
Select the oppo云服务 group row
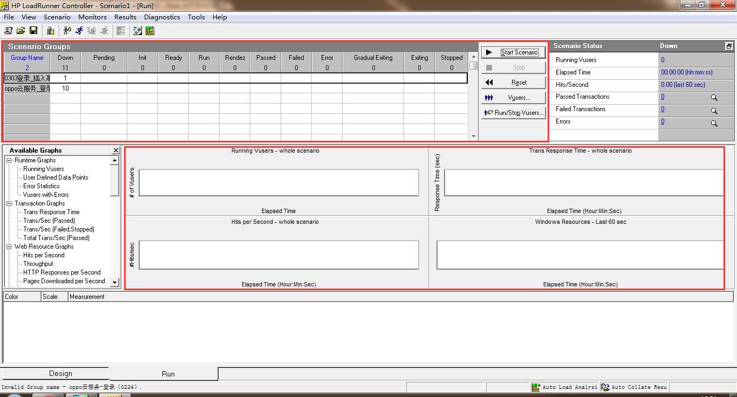pos(235,88)
